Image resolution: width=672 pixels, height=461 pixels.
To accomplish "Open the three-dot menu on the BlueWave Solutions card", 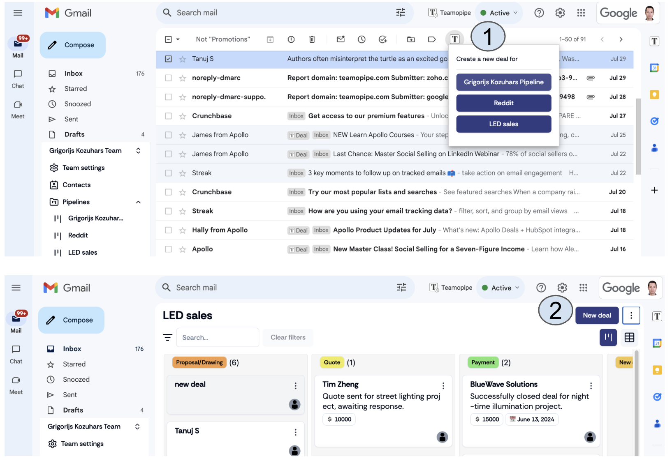I will point(591,386).
